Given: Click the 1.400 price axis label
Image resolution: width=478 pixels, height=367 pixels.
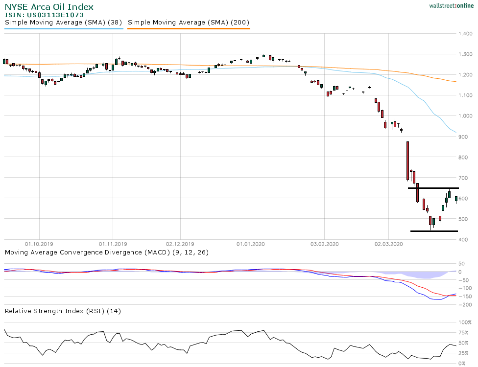Looking at the screenshot, I should click(464, 34).
